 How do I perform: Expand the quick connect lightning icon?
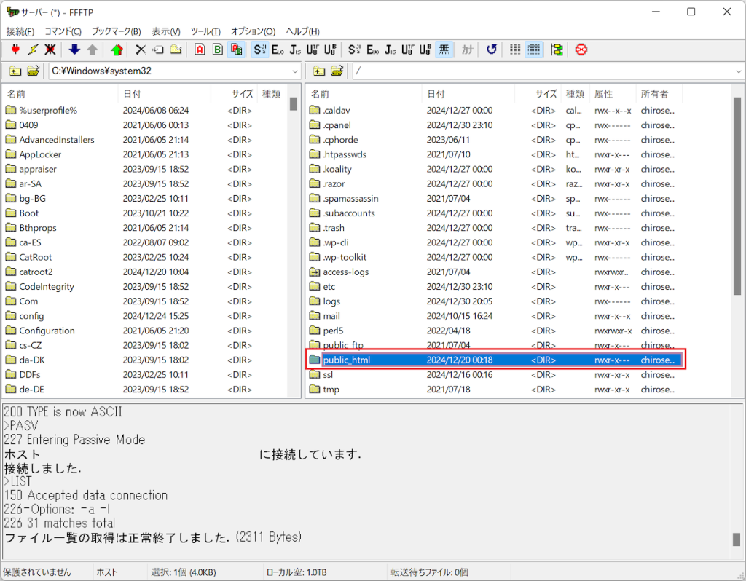pos(31,50)
